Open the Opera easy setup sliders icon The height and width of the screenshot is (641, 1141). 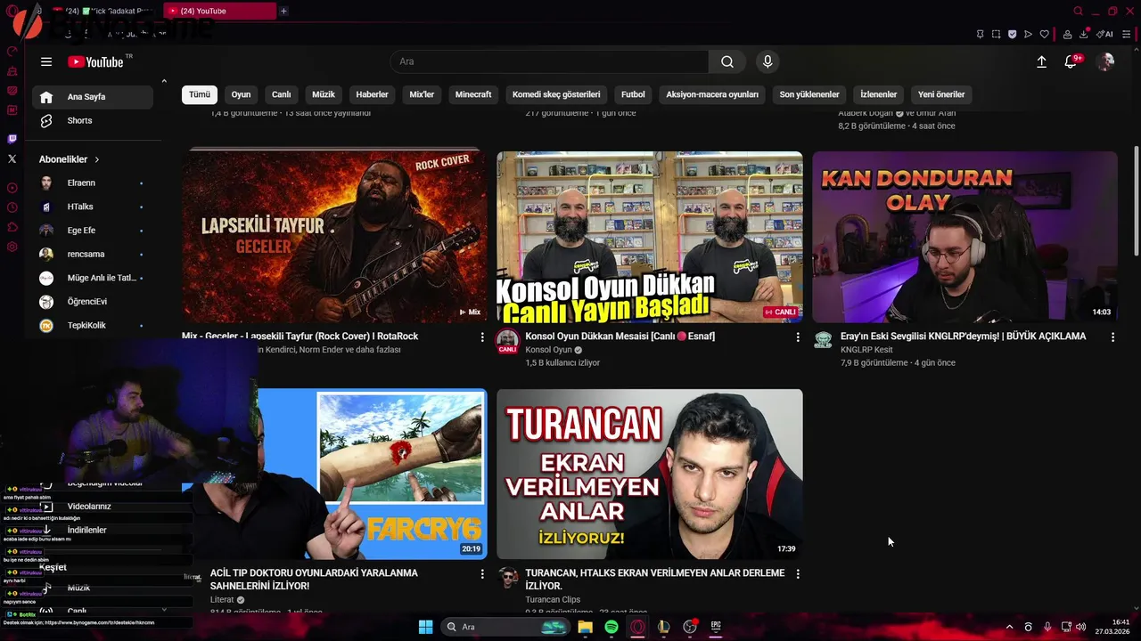[1127, 34]
